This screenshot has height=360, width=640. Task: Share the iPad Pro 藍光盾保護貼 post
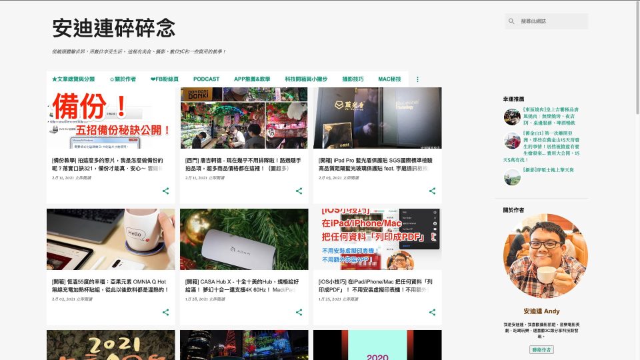click(432, 191)
